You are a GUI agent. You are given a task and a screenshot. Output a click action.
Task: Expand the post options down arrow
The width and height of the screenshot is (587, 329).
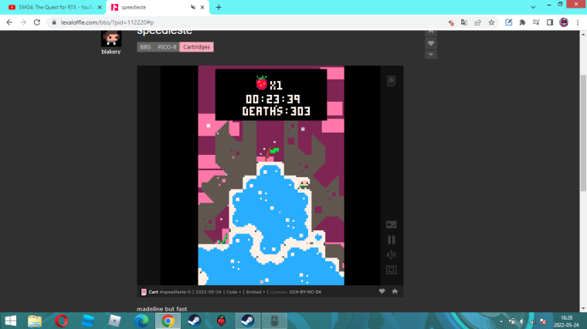[x=431, y=55]
